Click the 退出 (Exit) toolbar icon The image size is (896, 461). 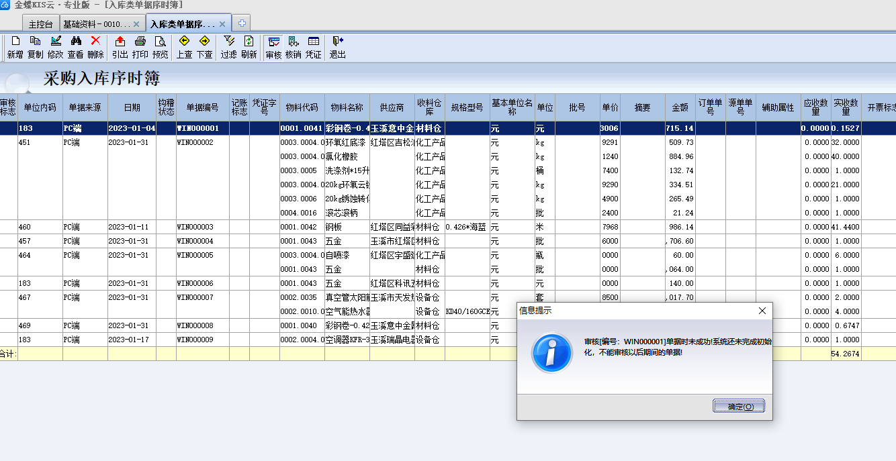(338, 47)
